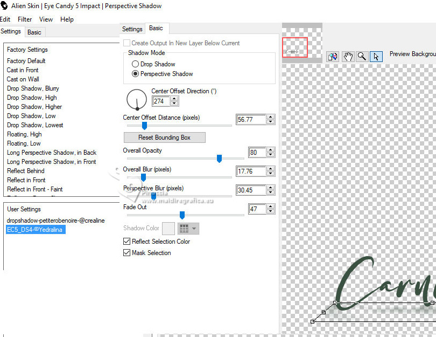Viewport: 436px width, 337px height.
Task: Open the Filter menu
Action: click(25, 19)
